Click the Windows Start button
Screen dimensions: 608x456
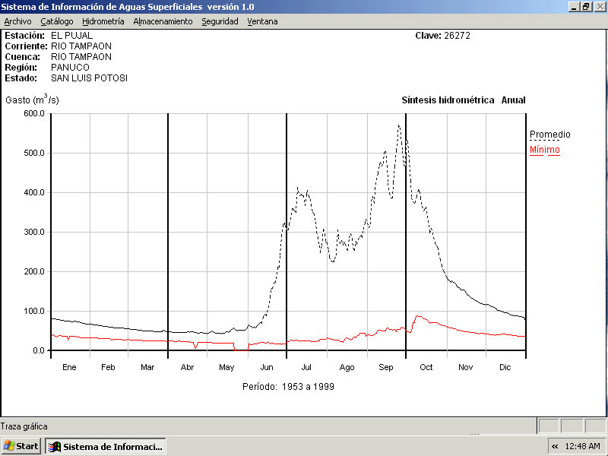(x=21, y=446)
